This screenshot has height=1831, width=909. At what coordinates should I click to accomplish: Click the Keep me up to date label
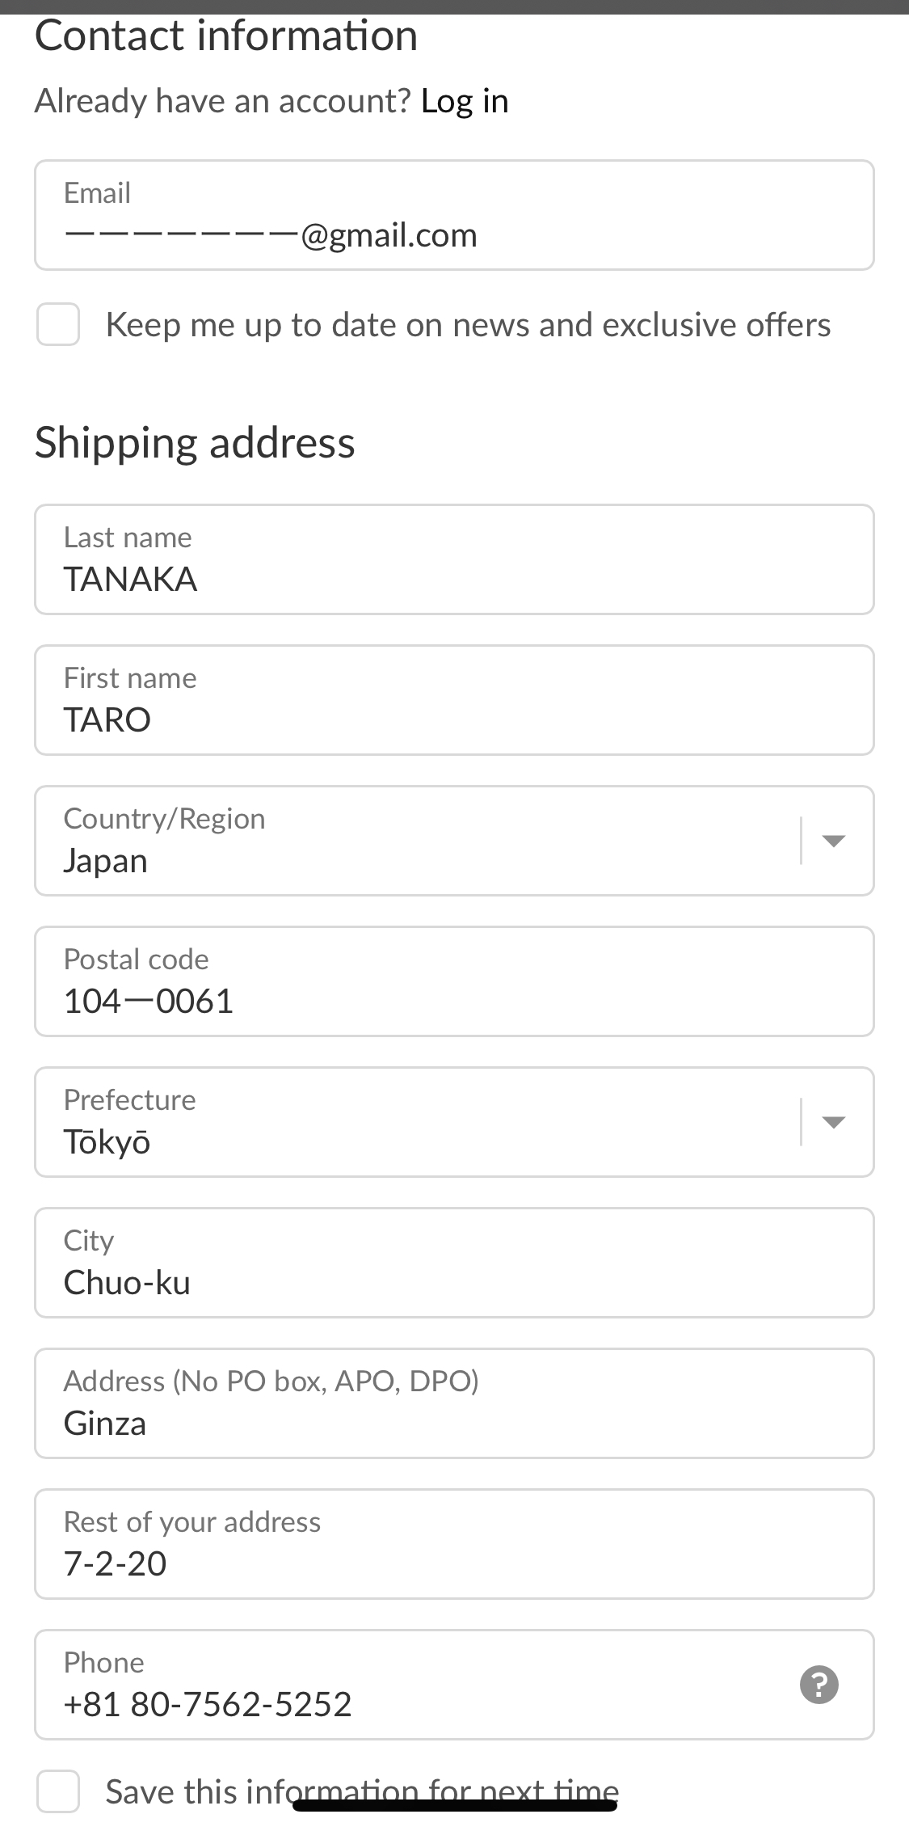tap(468, 325)
